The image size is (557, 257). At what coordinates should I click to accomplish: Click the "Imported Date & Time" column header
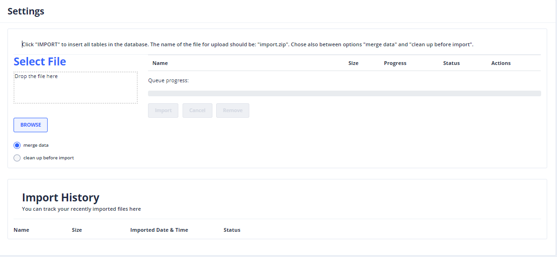(x=159, y=230)
